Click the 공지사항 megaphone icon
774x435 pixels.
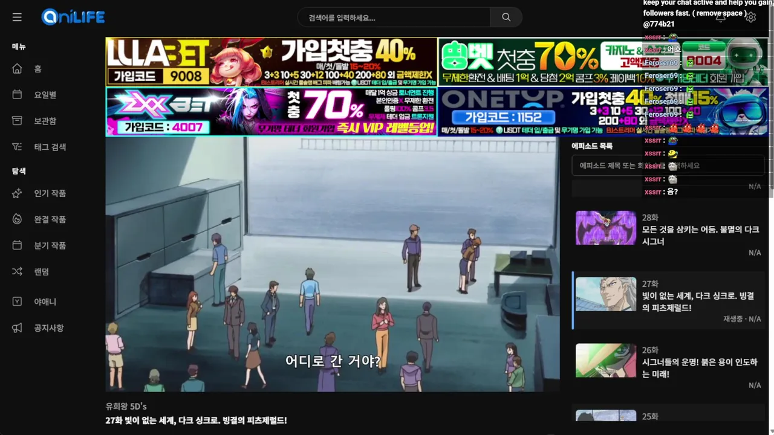pyautogui.click(x=17, y=327)
